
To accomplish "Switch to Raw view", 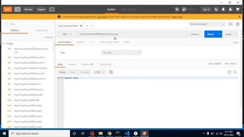I will 73,72.
